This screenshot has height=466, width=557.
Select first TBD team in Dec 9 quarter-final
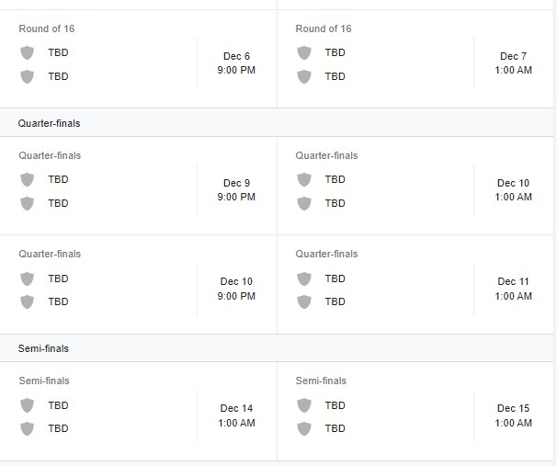click(x=58, y=179)
